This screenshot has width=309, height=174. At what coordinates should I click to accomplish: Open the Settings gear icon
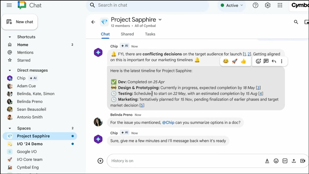[x=268, y=5]
